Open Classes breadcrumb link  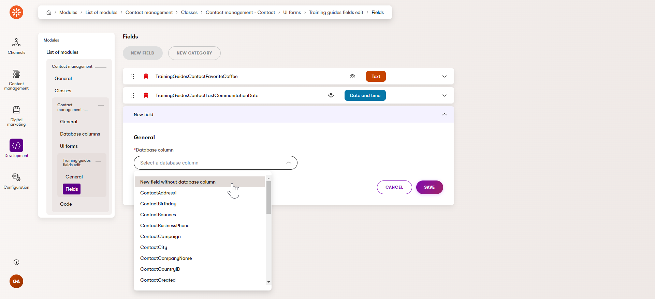tap(189, 12)
